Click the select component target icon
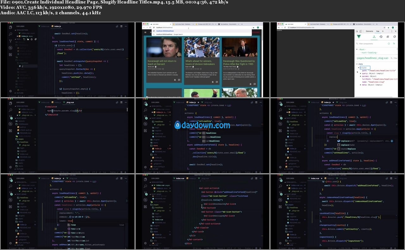This screenshot has height=250, width=405. 389,44
